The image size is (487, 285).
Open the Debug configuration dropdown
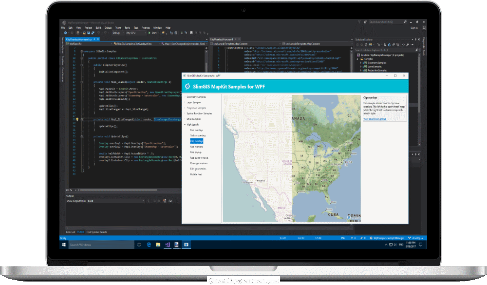[118, 33]
